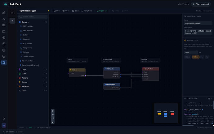This screenshot has width=214, height=134.
Task: Click the Search nodes field
Action: tap(33, 17)
